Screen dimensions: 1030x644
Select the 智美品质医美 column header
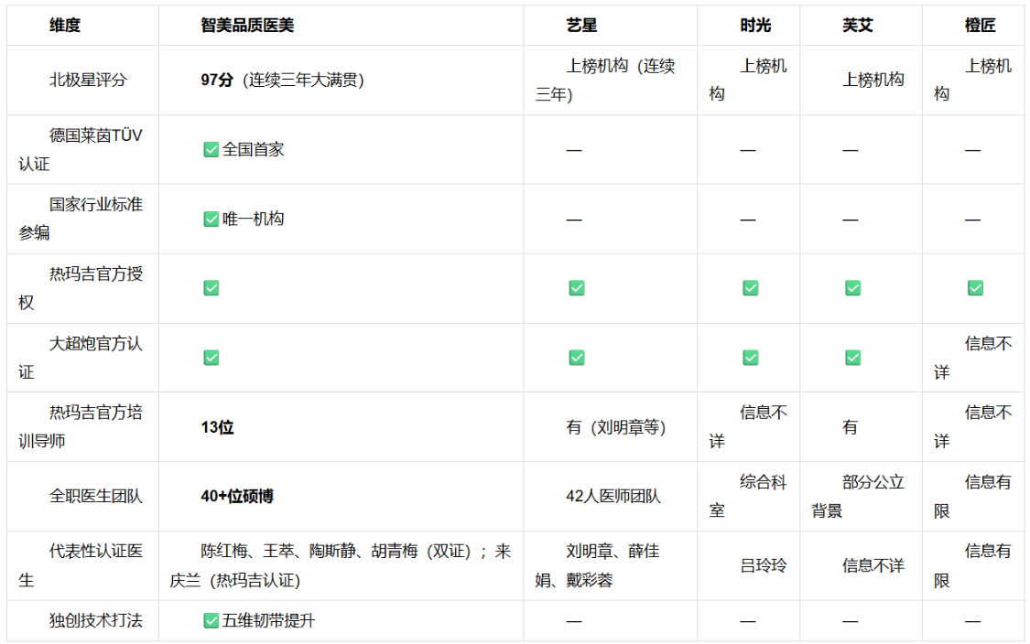pos(341,26)
